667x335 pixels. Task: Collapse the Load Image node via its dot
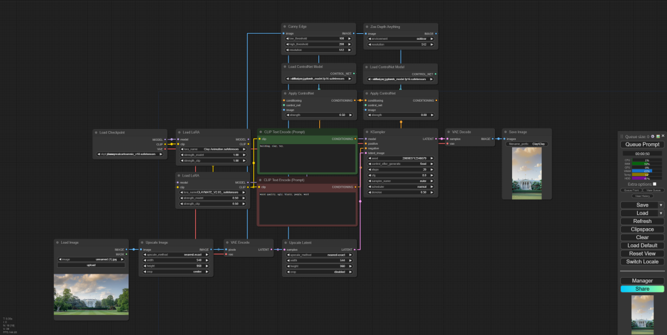(57, 242)
